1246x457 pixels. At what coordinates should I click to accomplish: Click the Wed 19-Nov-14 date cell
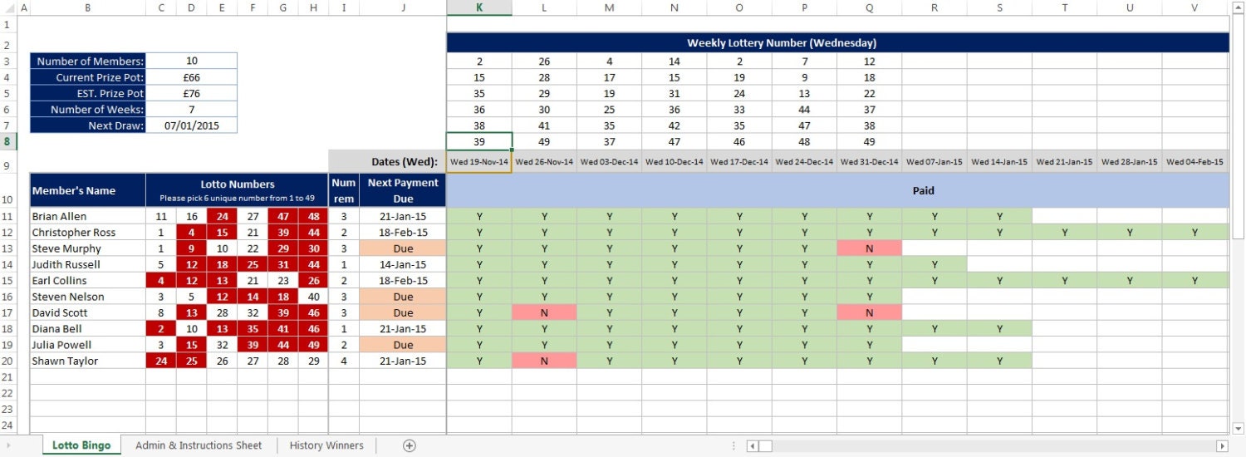pyautogui.click(x=479, y=162)
